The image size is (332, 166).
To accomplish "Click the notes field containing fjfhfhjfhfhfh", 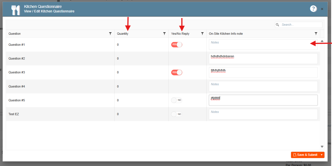I will click(x=263, y=72).
